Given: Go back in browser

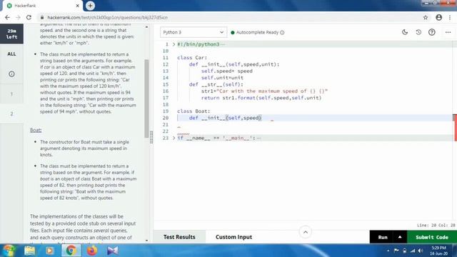Looking at the screenshot, I should click(x=7, y=17).
